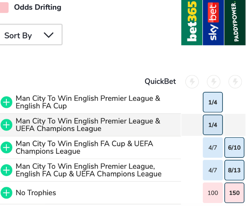Choose Paddy Power 150 odds for No Trophies
This screenshot has width=246, height=206.
pos(234,193)
